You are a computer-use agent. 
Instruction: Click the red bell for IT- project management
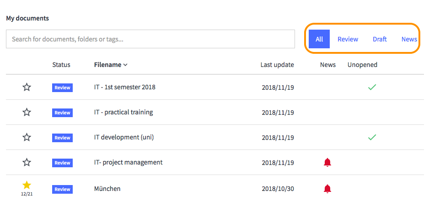tap(327, 163)
